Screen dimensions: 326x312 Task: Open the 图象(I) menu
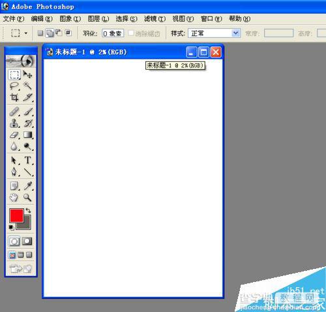coord(70,19)
